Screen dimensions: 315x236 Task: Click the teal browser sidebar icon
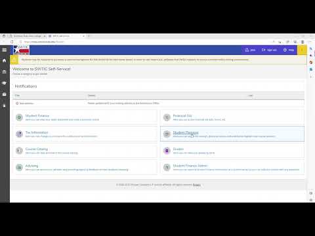311,69
